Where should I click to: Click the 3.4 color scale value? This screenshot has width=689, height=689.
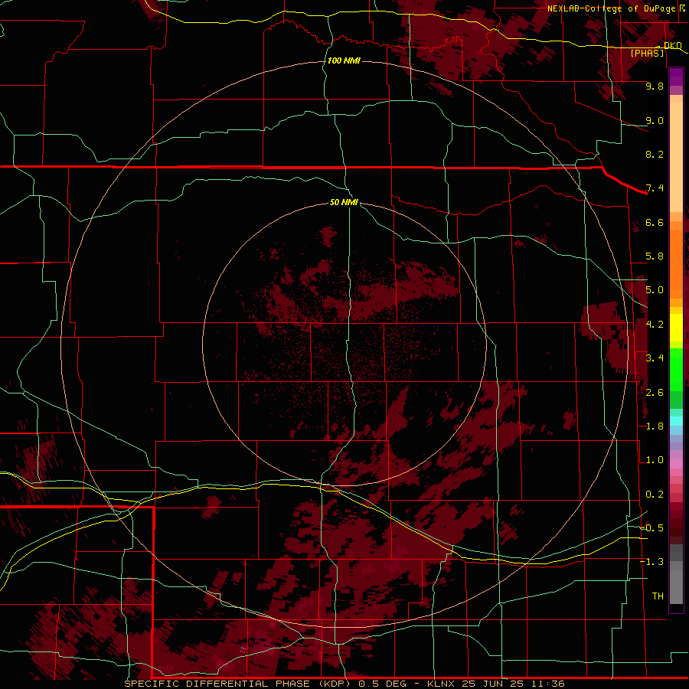click(x=655, y=358)
